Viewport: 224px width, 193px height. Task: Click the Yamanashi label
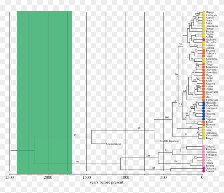point(212,135)
